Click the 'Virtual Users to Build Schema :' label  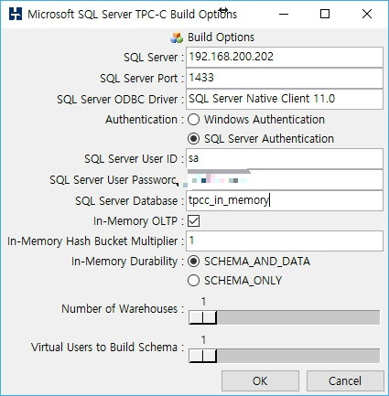coord(107,348)
